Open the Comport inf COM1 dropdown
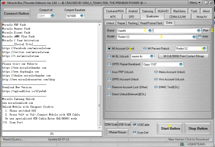 coord(53,16)
